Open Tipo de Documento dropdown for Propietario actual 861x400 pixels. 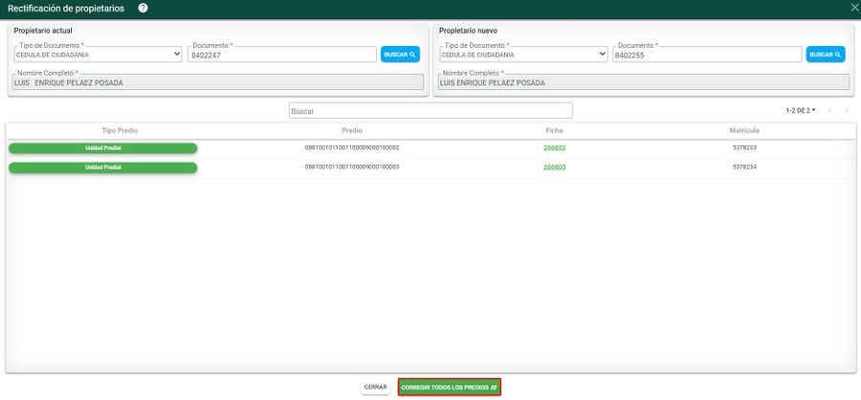[x=97, y=55]
